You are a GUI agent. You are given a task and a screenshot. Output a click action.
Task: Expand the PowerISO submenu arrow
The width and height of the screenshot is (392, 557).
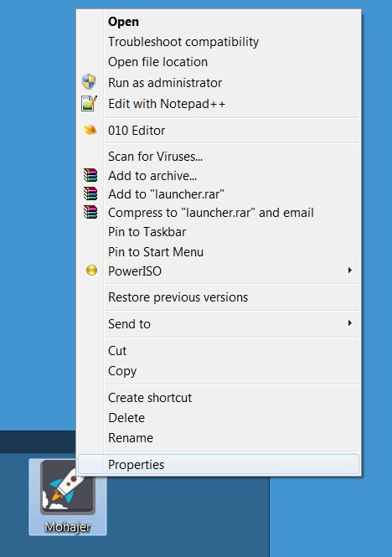click(x=350, y=271)
